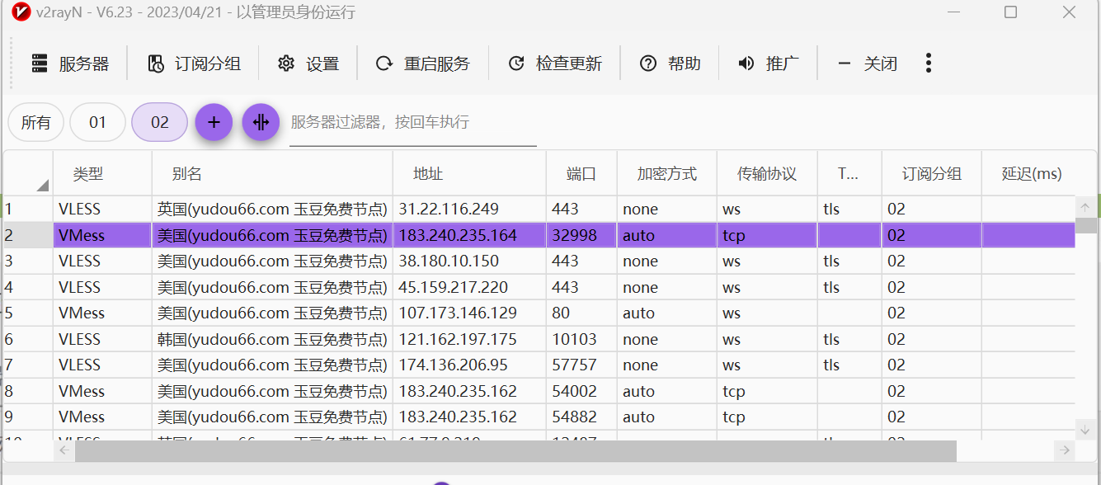
Task: Click the vertical scrollbar up arrow
Action: click(1085, 206)
